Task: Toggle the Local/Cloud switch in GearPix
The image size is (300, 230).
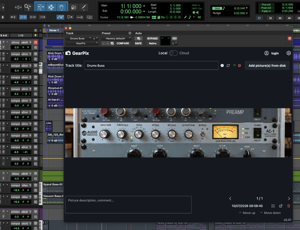Action: pyautogui.click(x=173, y=53)
